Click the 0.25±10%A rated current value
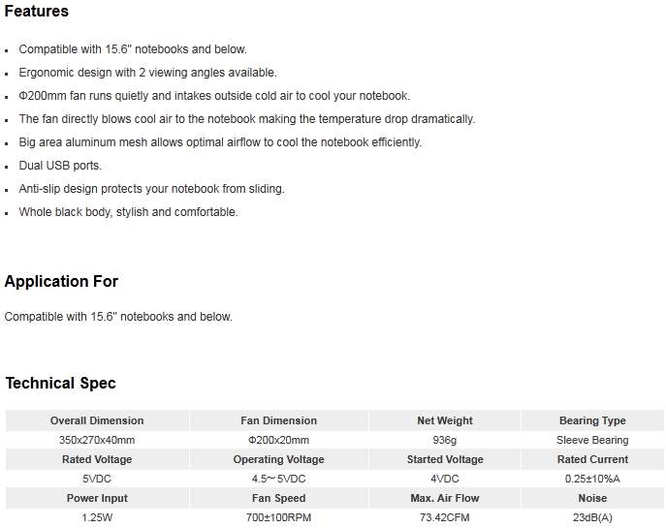666x528 pixels. pos(592,479)
